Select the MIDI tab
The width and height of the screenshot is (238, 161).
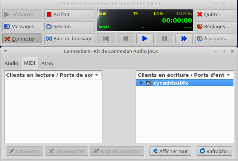tap(30, 63)
